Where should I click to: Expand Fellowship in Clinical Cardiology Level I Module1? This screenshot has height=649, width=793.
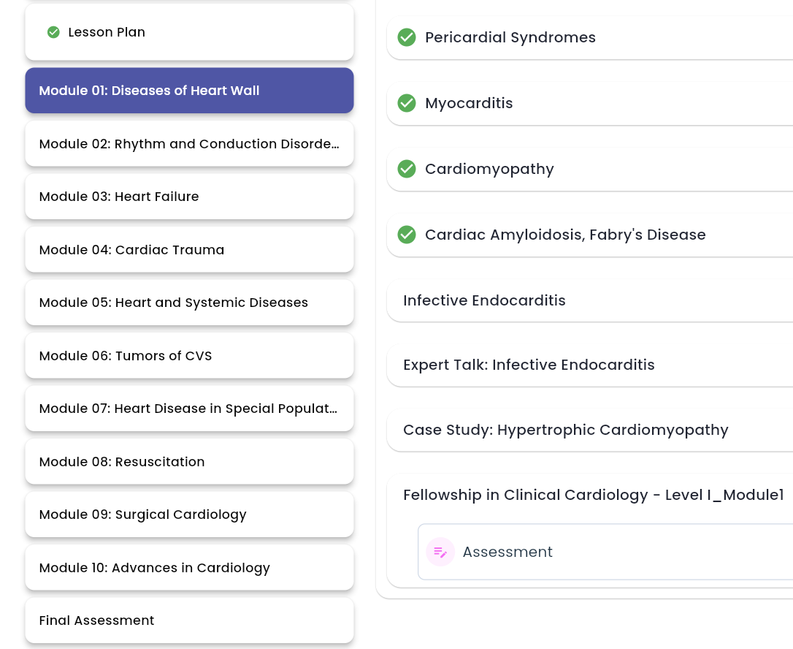click(x=593, y=495)
